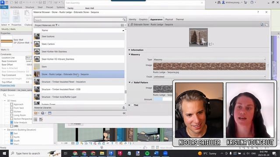The width and height of the screenshot is (280, 157).
Task: Select Steel-Kohler-NA-Stainless material
Action: 79,51
